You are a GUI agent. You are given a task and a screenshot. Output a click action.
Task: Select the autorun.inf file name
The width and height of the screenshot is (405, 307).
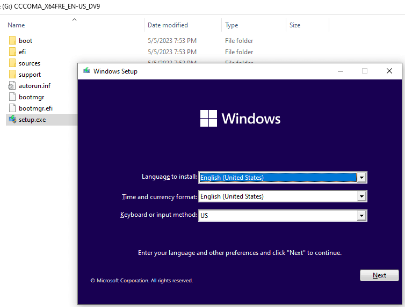click(x=34, y=86)
